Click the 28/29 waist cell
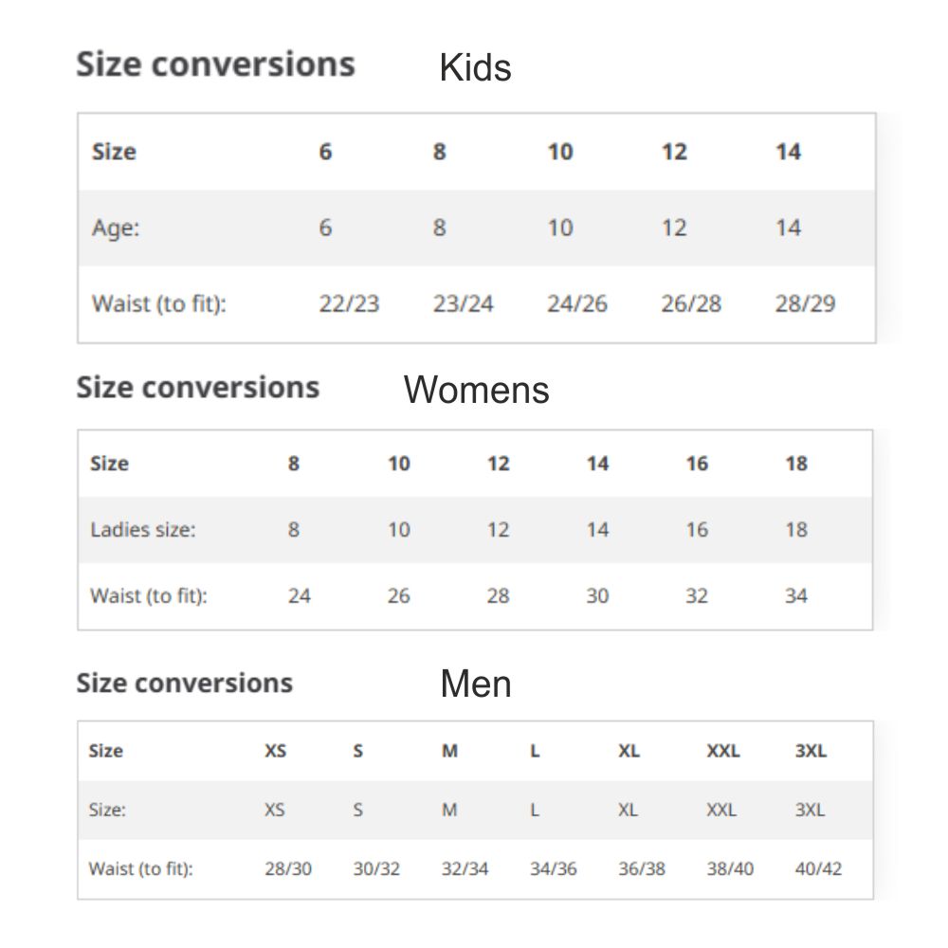Image resolution: width=948 pixels, height=948 pixels. tap(805, 304)
